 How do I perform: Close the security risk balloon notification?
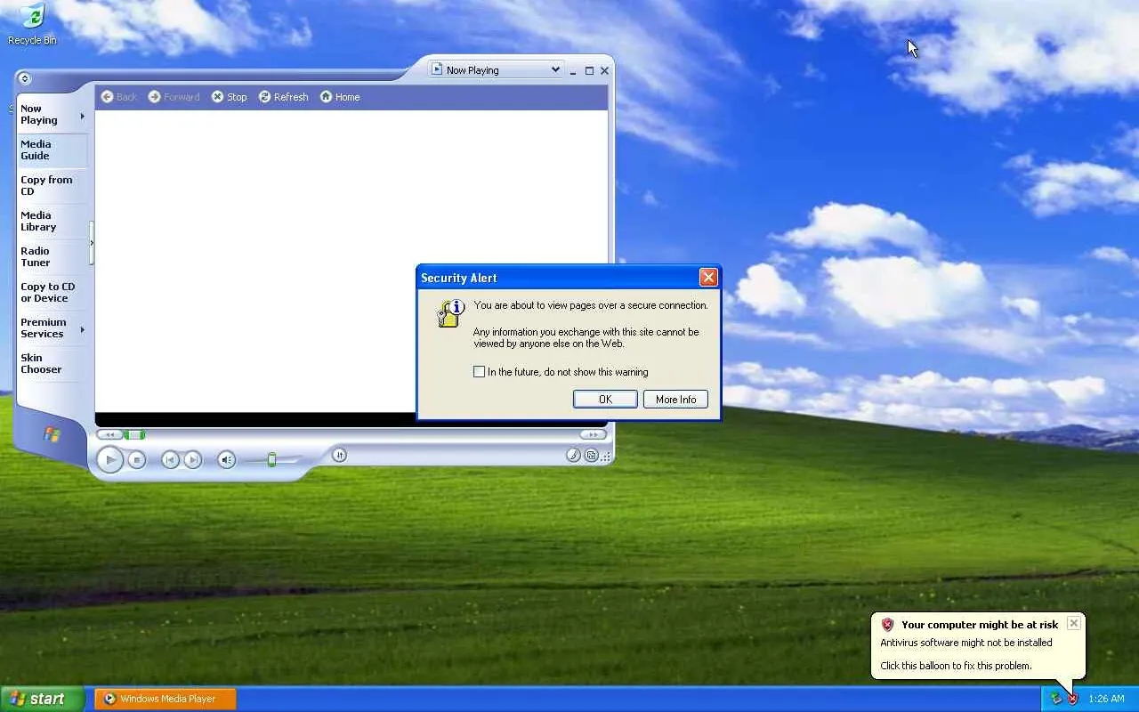click(x=1074, y=623)
